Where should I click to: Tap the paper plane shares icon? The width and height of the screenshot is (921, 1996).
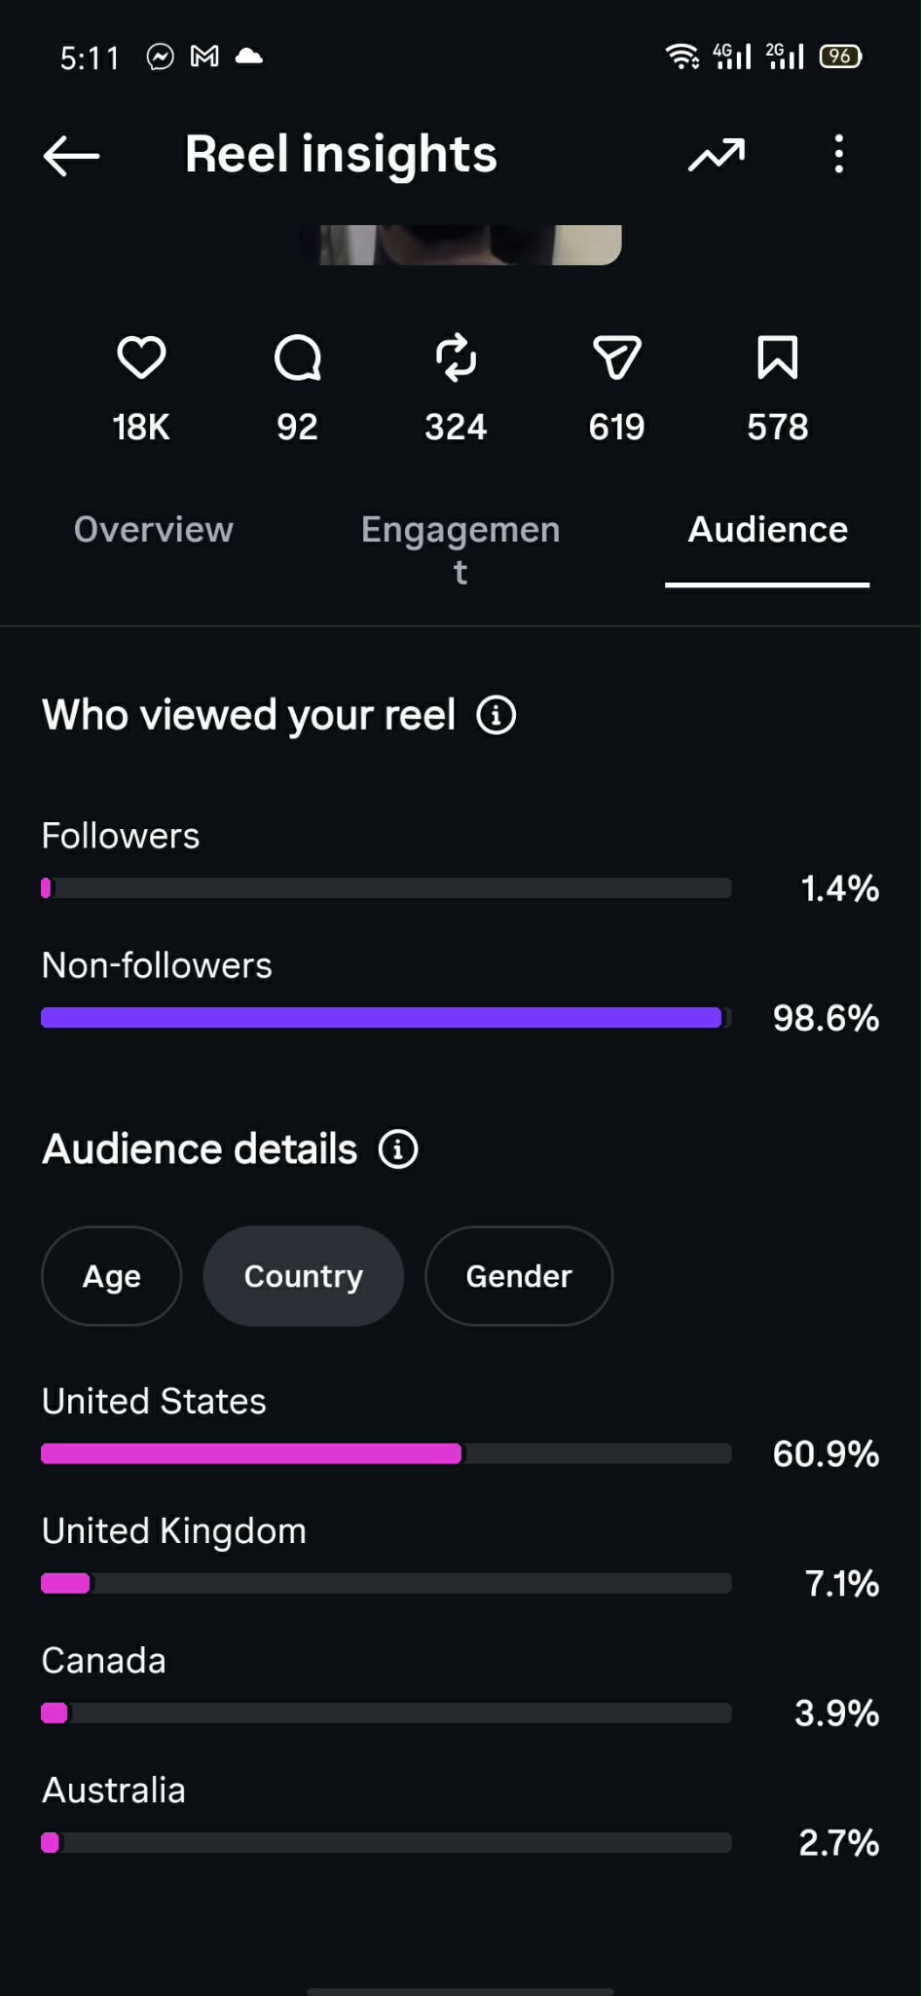tap(617, 358)
